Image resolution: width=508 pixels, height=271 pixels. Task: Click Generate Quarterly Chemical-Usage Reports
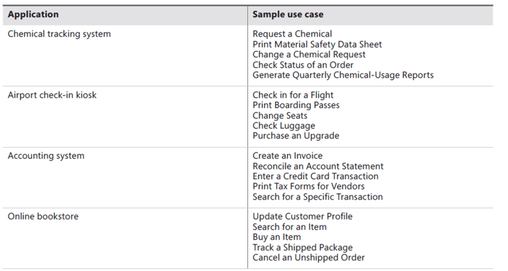click(343, 75)
